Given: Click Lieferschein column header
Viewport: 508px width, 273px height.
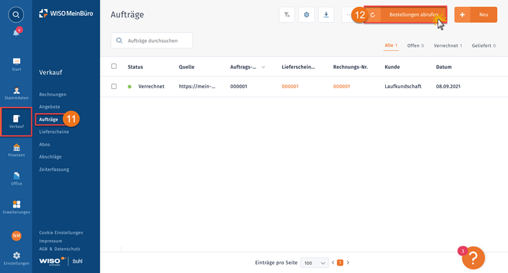Looking at the screenshot, I should point(298,67).
